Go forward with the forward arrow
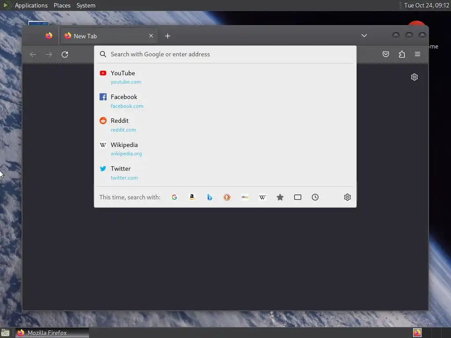 coord(49,54)
